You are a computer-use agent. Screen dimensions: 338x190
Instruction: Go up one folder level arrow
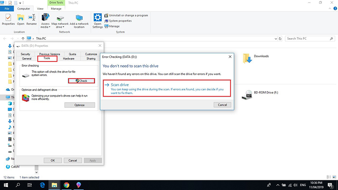pos(23,38)
